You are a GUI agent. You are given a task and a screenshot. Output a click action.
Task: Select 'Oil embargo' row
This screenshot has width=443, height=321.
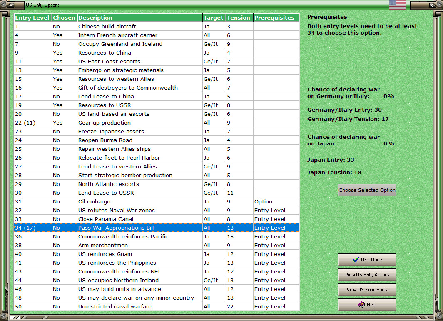click(x=157, y=202)
